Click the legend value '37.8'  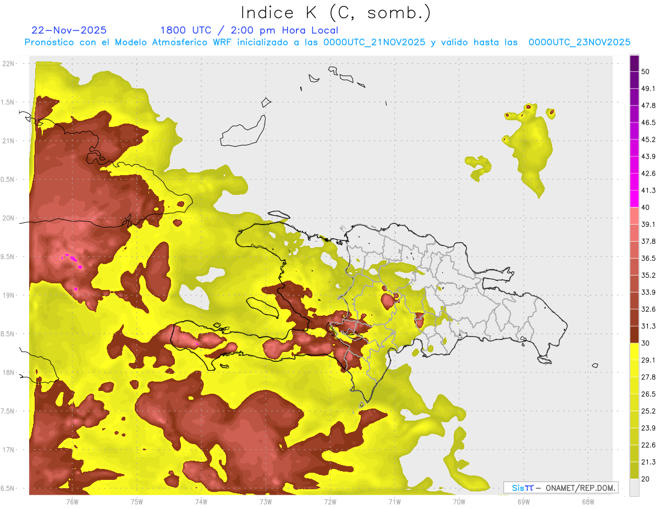(x=648, y=241)
